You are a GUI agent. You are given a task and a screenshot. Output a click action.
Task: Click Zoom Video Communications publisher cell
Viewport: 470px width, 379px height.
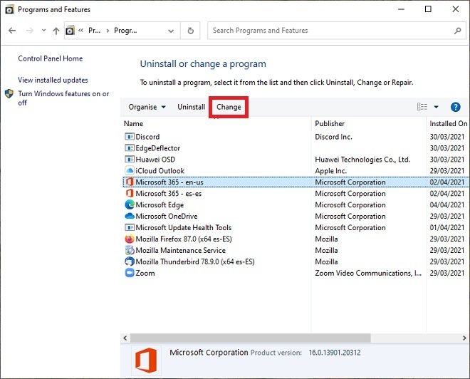coord(368,273)
